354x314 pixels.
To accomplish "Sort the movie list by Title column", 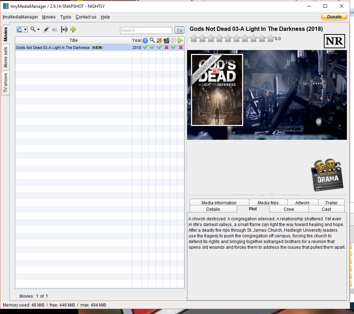I will pos(73,40).
